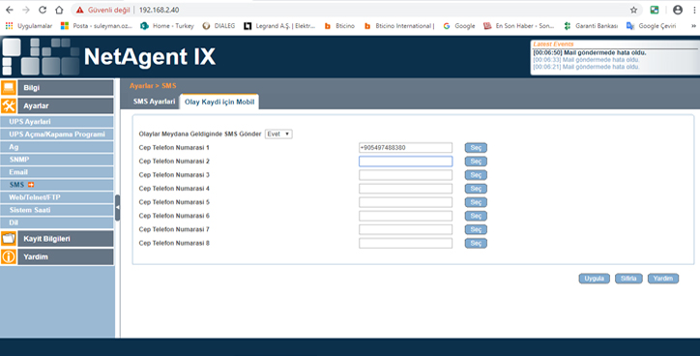
Task: Open the Home - Turkey bookmark
Action: (167, 26)
